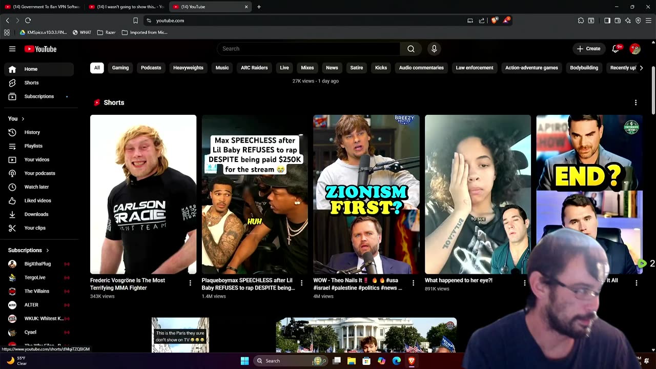
Task: Click the browser address bar URL
Action: point(170,20)
